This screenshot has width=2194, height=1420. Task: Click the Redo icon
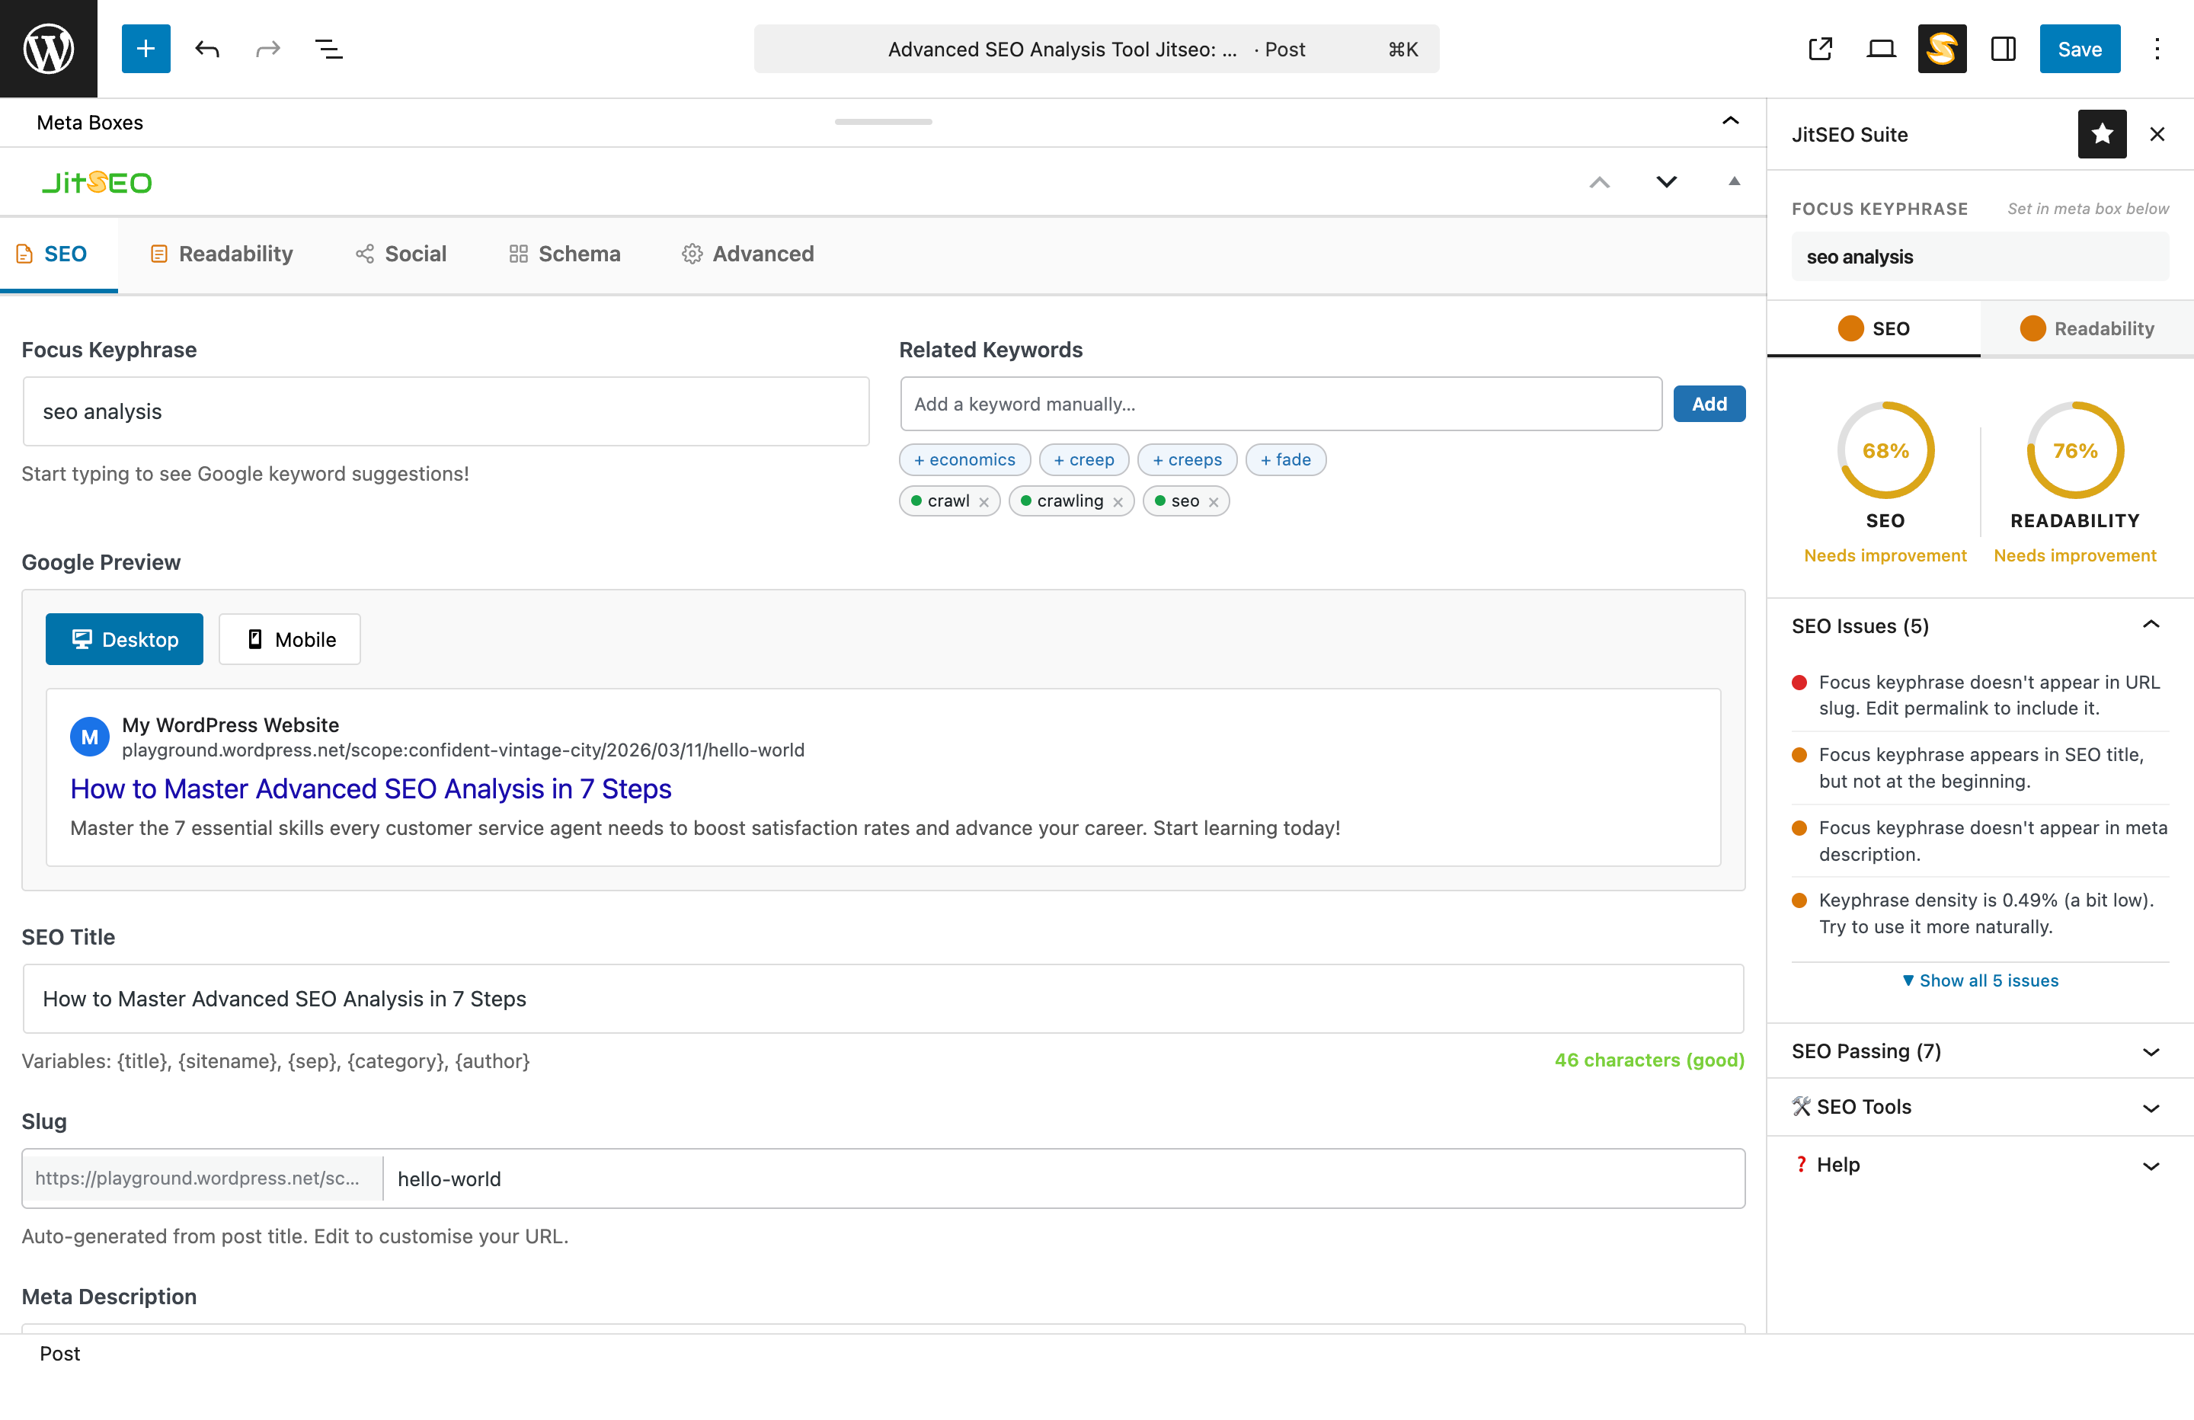(x=267, y=49)
